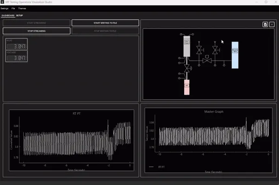Click the app logo in the title bar

coord(2,2)
